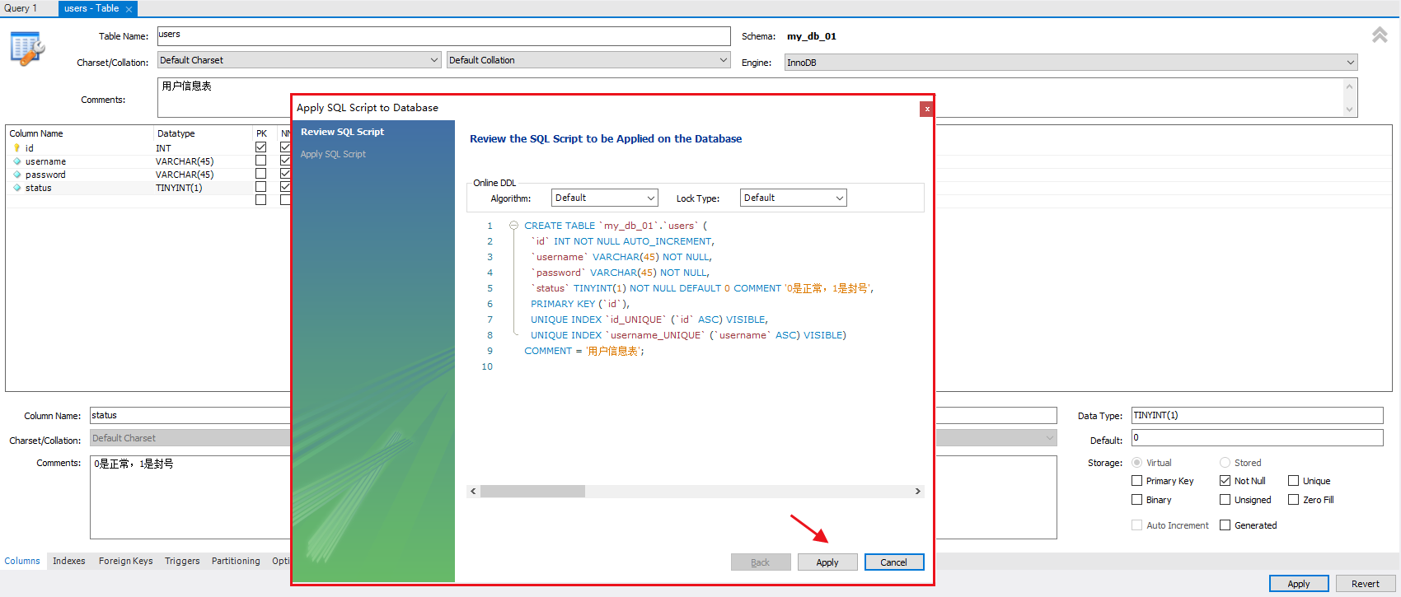Enable the Unsigned checkbox
The image size is (1401, 597).
click(x=1225, y=500)
